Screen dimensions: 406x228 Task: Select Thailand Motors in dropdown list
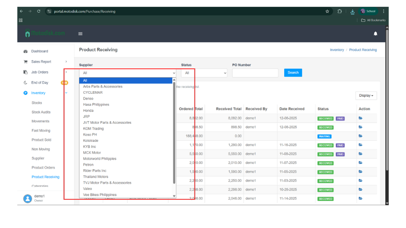coord(96,177)
